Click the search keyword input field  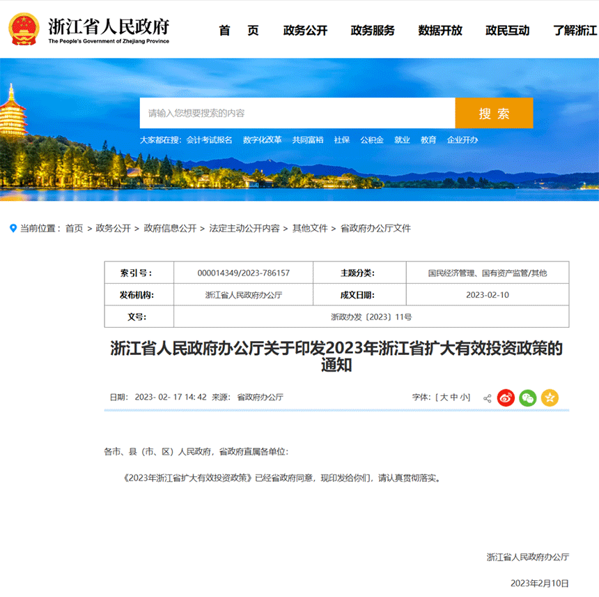pyautogui.click(x=297, y=114)
